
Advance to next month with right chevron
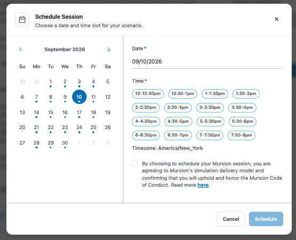108,50
